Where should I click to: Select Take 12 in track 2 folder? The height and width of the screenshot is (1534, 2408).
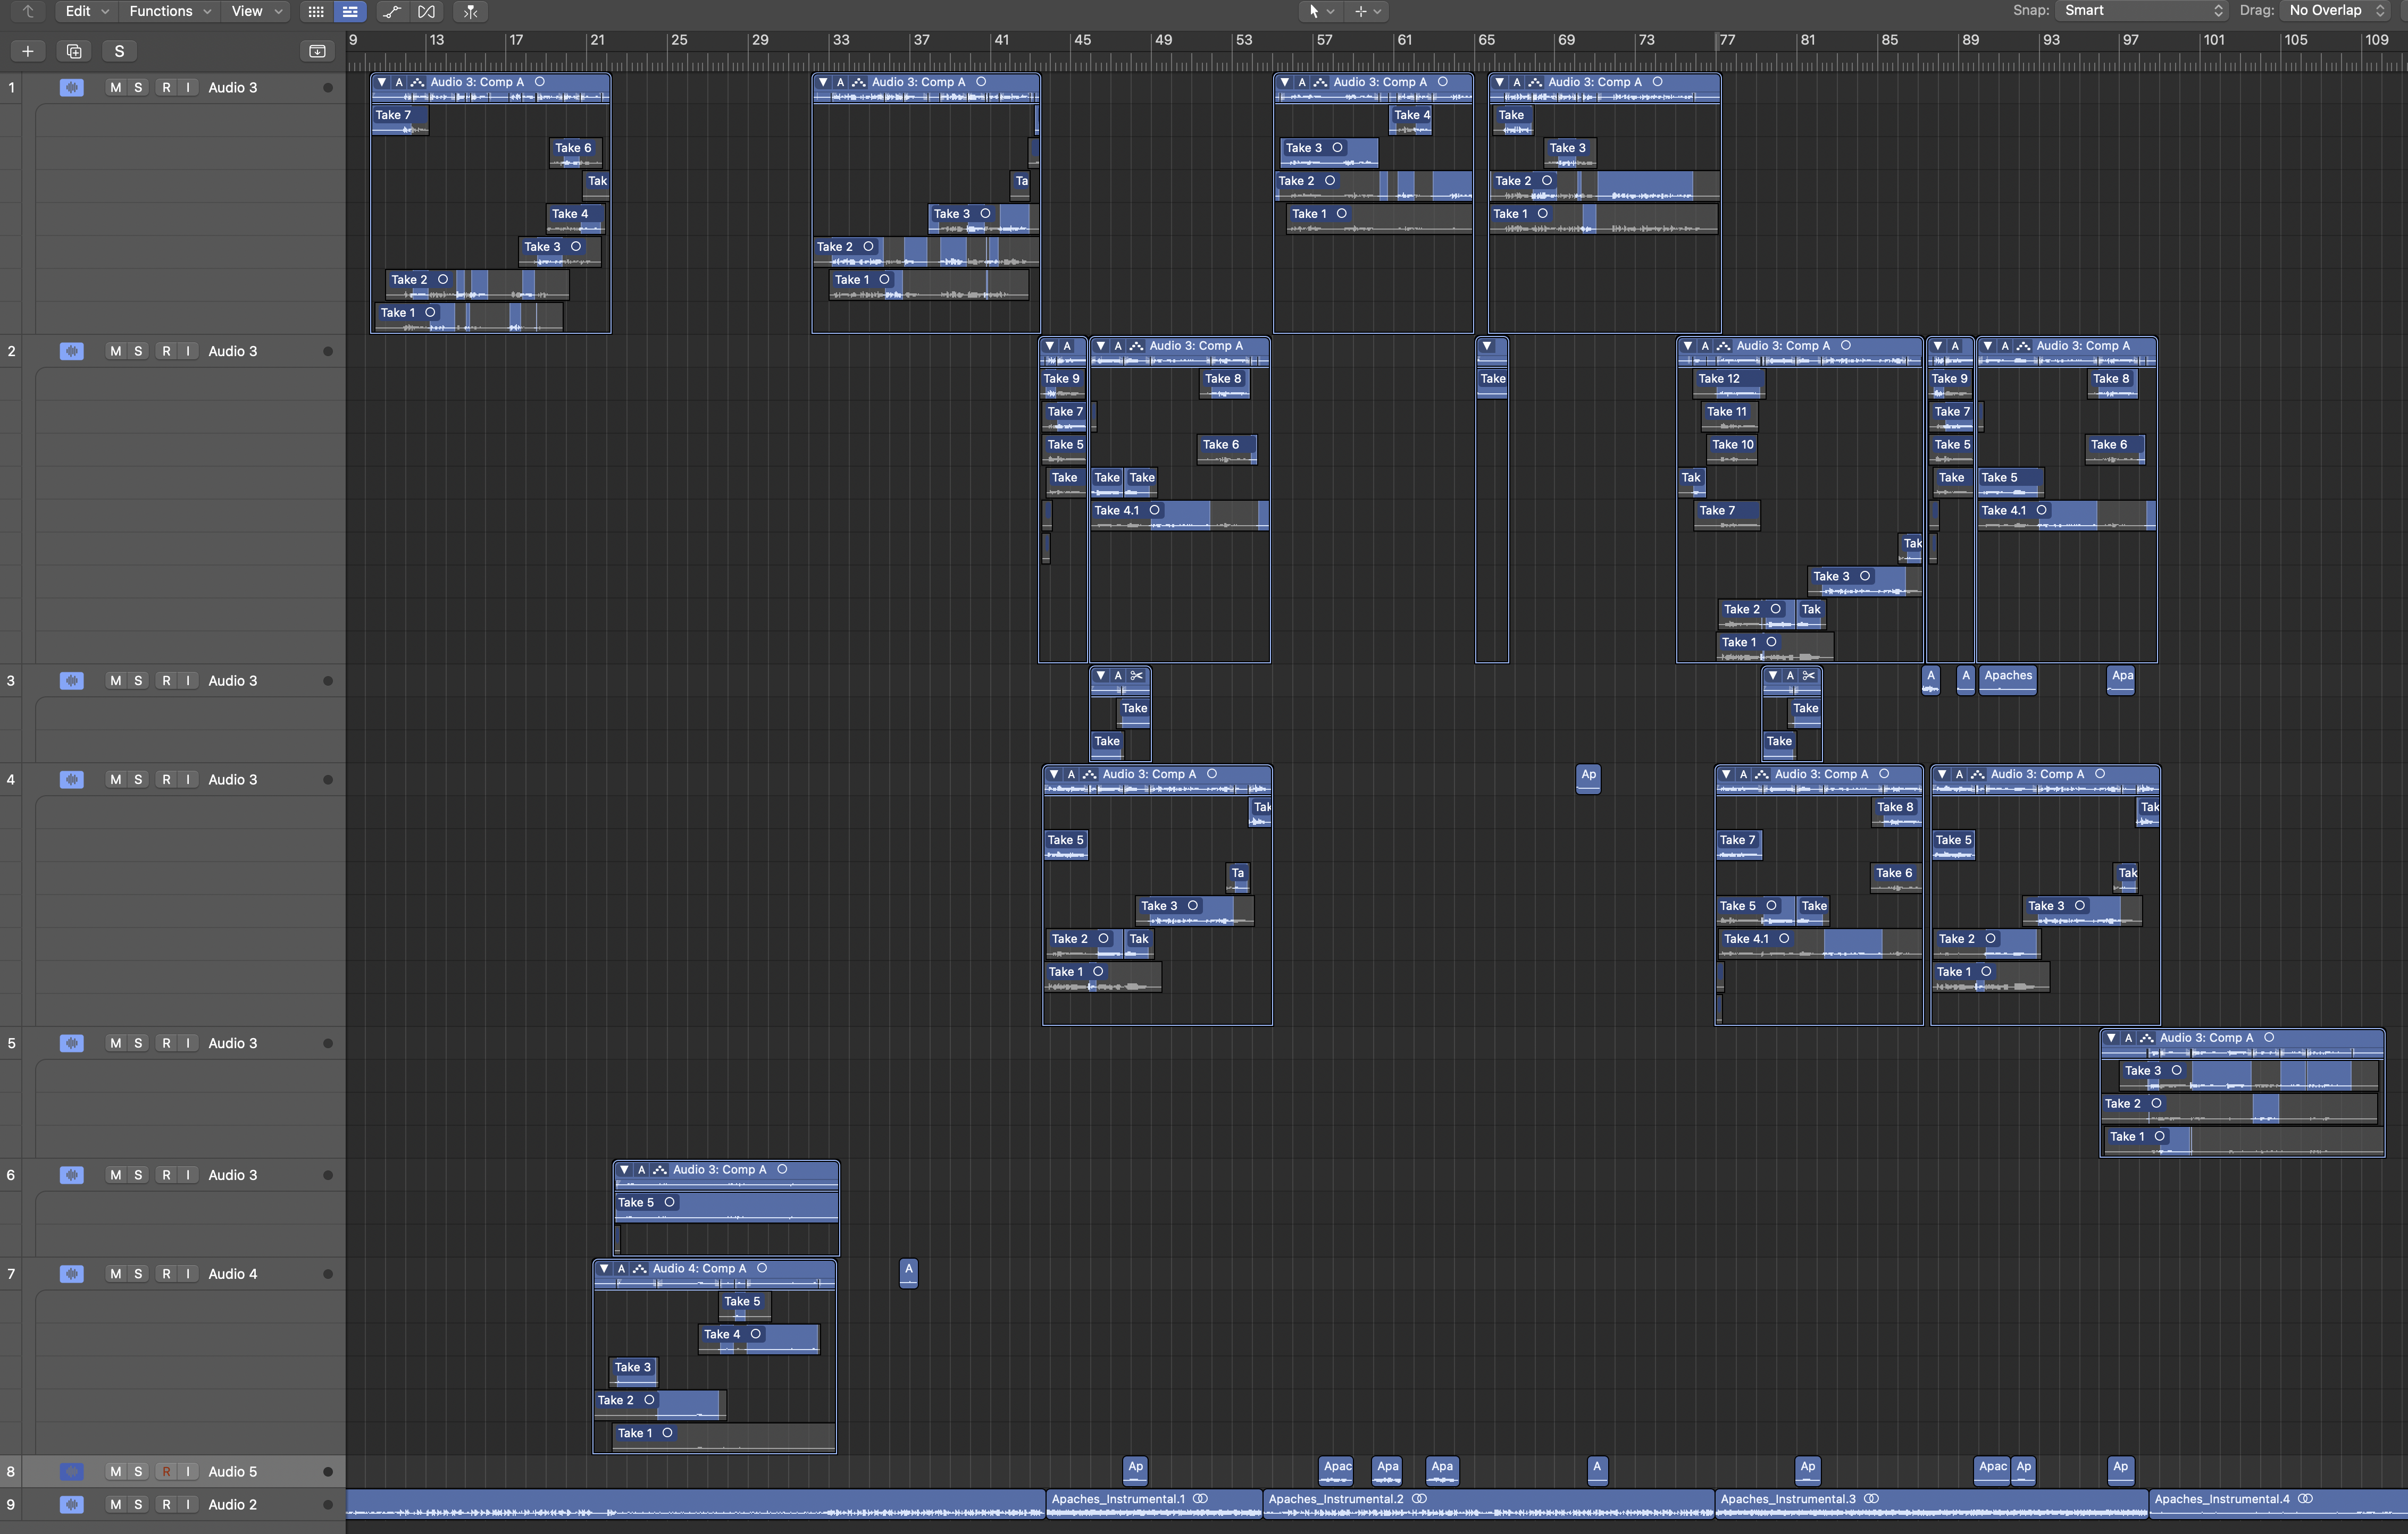pyautogui.click(x=1729, y=384)
